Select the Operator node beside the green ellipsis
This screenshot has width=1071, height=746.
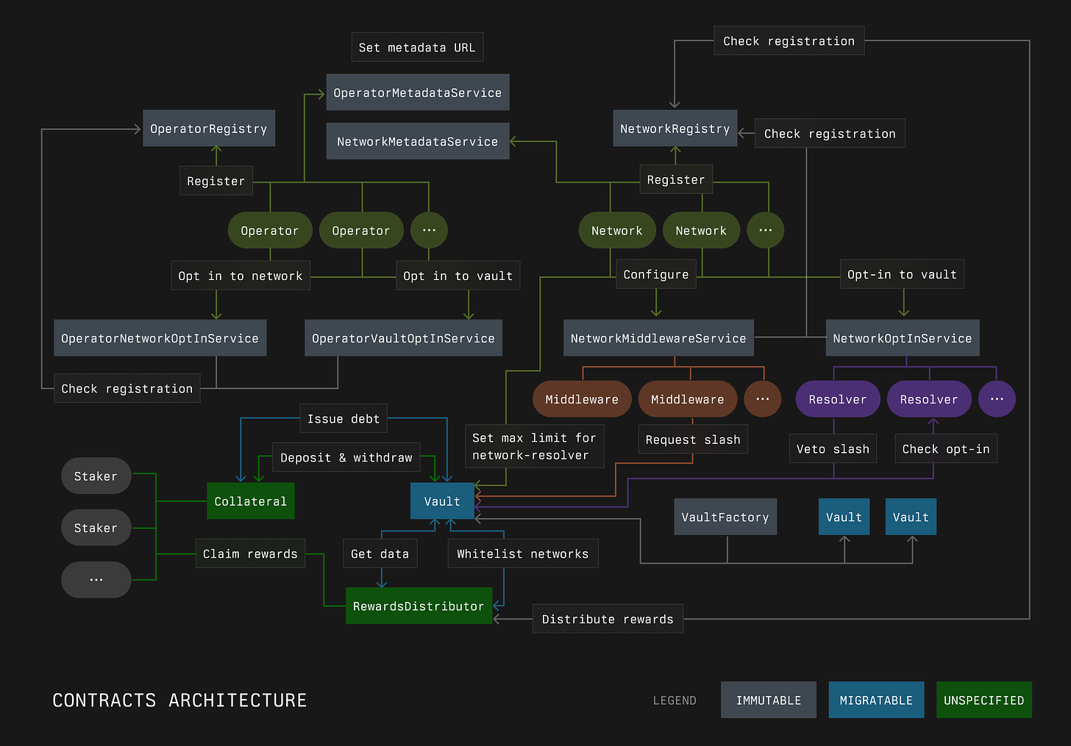click(361, 230)
